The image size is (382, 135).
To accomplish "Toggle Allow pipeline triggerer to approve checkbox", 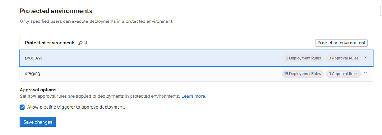I will [x=22, y=107].
